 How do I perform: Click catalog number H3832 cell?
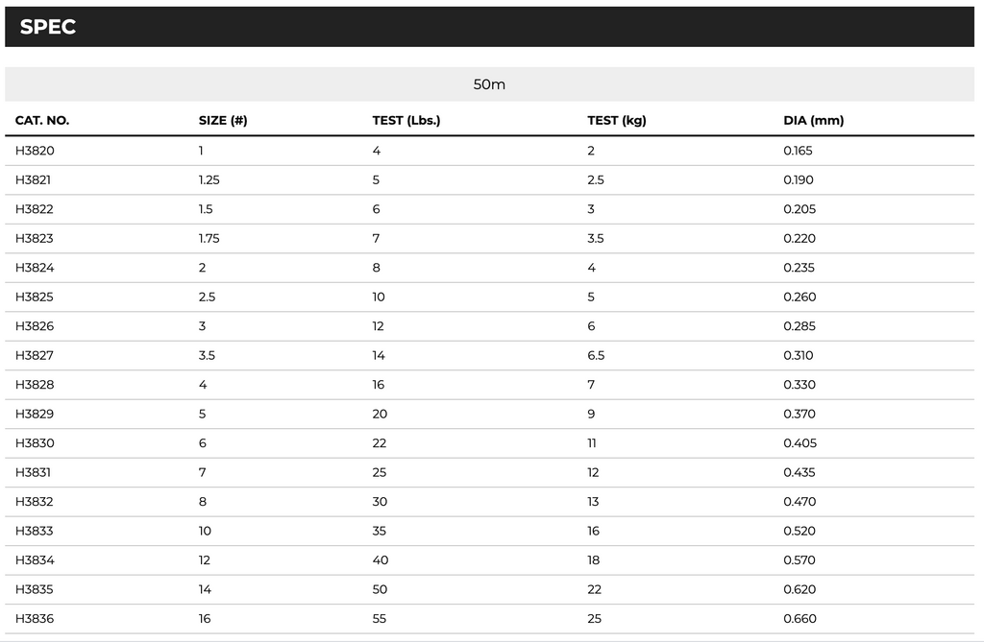point(35,502)
